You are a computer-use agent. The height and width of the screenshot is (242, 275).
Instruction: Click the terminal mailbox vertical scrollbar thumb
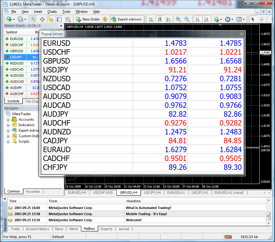tap(268, 216)
